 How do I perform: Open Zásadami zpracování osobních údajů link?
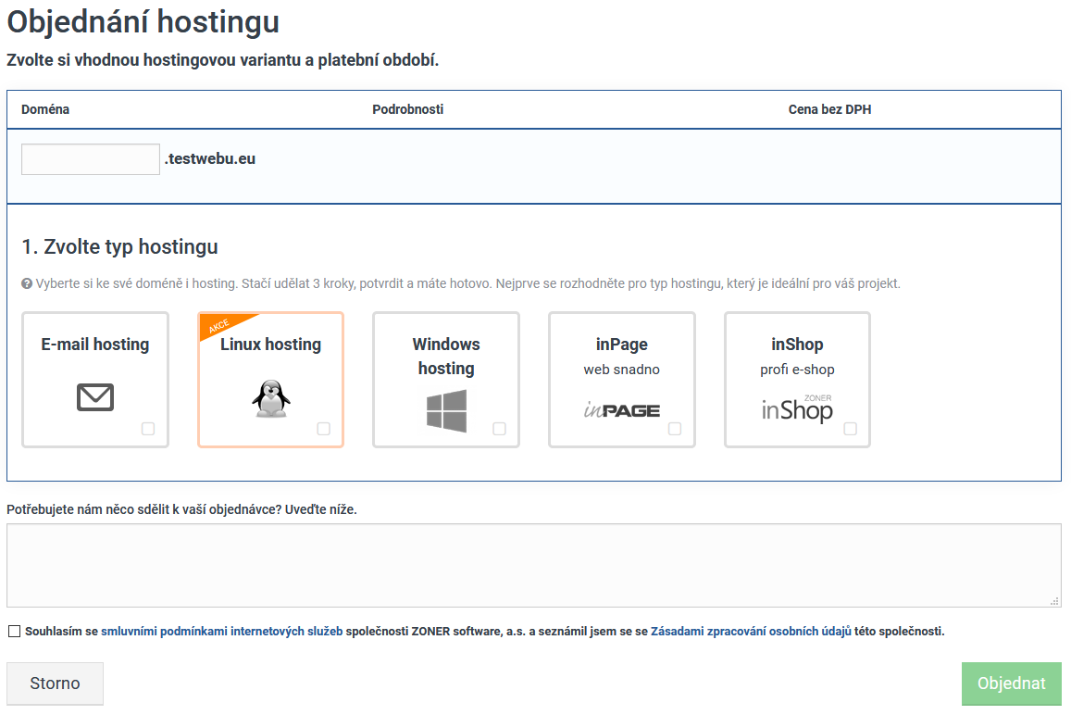(751, 632)
